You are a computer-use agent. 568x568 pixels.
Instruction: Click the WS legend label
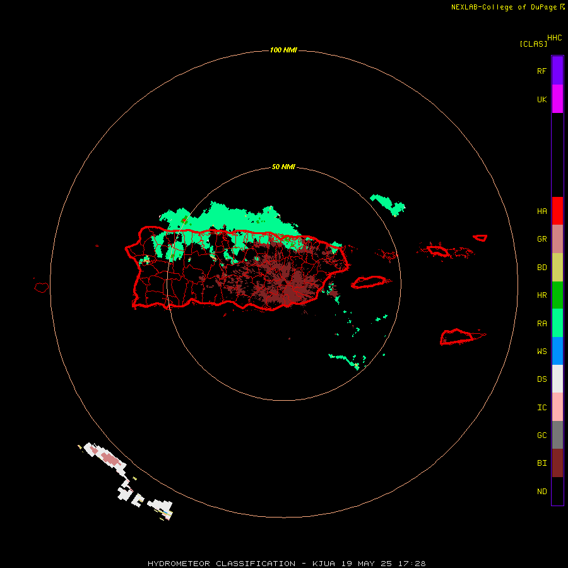541,351
